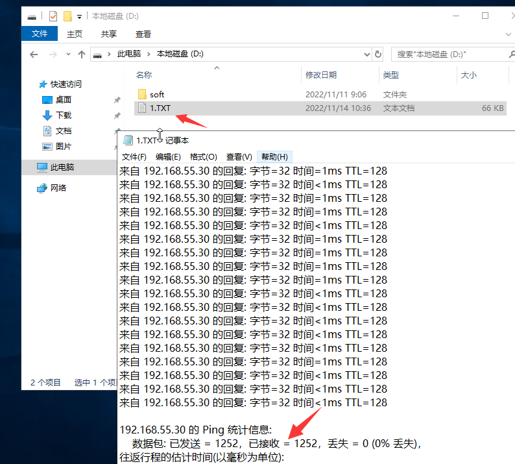Viewport: 515px width, 464px height.
Task: Click the 快速访问 star icon
Action: coord(43,84)
